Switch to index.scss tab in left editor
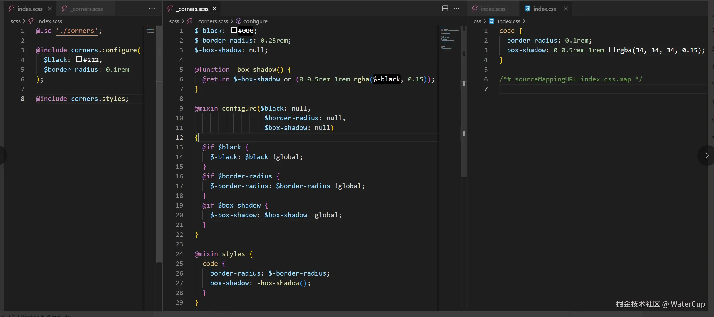714x317 pixels. 30,9
